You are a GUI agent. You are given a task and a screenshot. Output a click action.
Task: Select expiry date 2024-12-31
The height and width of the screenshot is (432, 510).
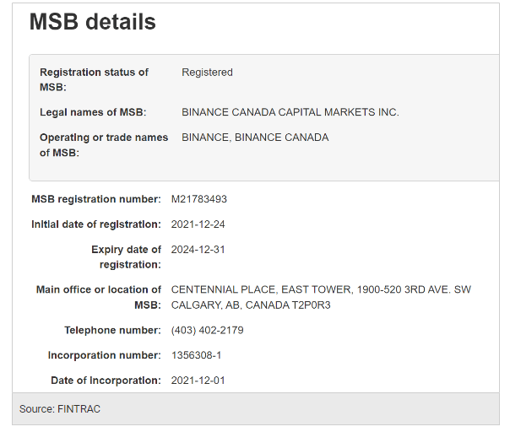198,250
